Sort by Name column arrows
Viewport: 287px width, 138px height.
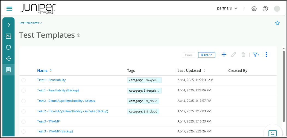point(51,71)
